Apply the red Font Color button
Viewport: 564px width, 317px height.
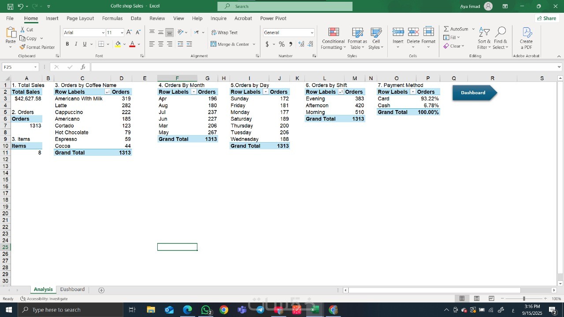click(132, 44)
